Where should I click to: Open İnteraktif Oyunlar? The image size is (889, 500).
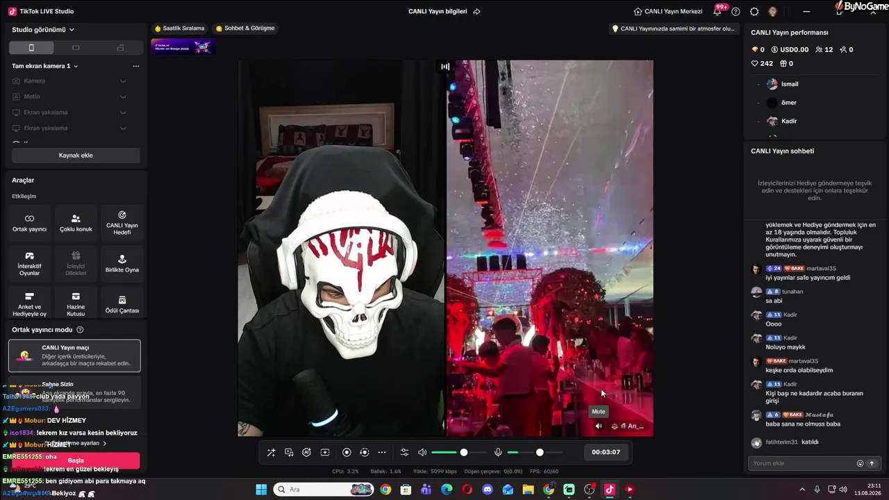pos(29,264)
